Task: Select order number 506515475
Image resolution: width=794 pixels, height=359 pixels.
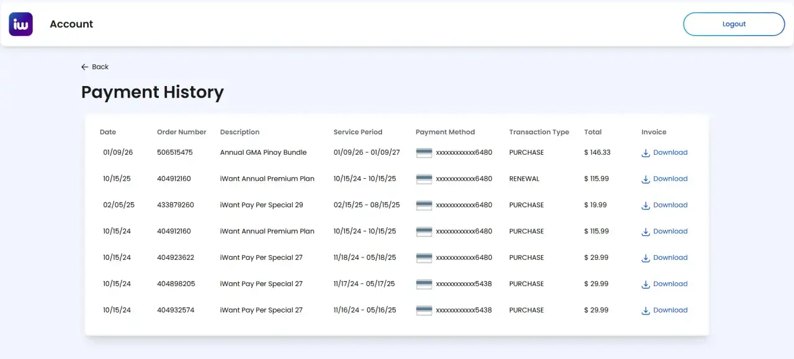Action: pos(175,152)
